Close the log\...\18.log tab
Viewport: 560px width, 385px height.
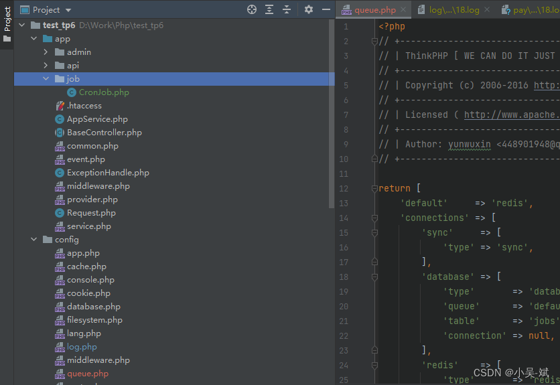click(487, 9)
